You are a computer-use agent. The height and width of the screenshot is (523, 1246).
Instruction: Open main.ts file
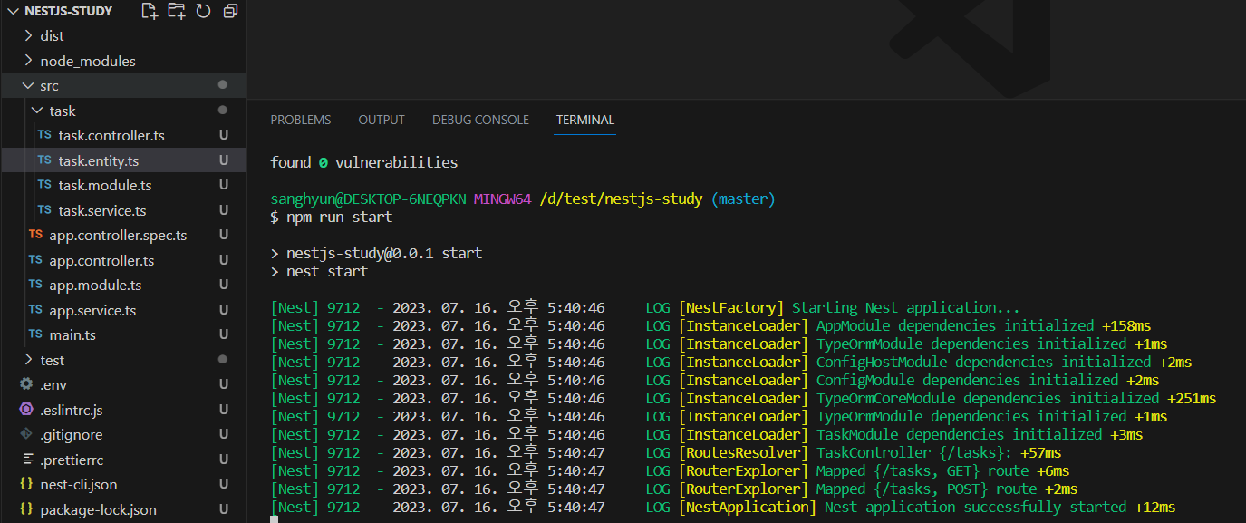click(x=72, y=335)
